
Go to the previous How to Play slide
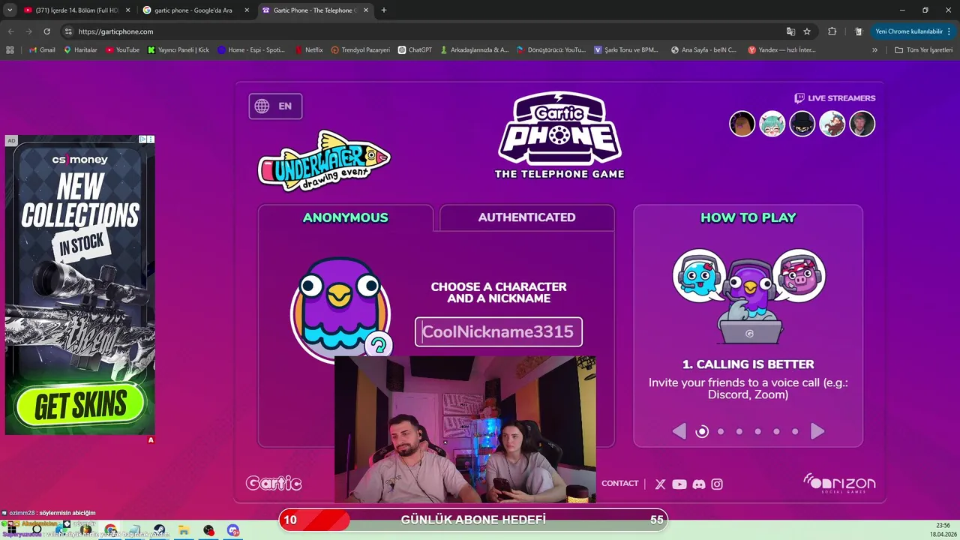(x=679, y=431)
